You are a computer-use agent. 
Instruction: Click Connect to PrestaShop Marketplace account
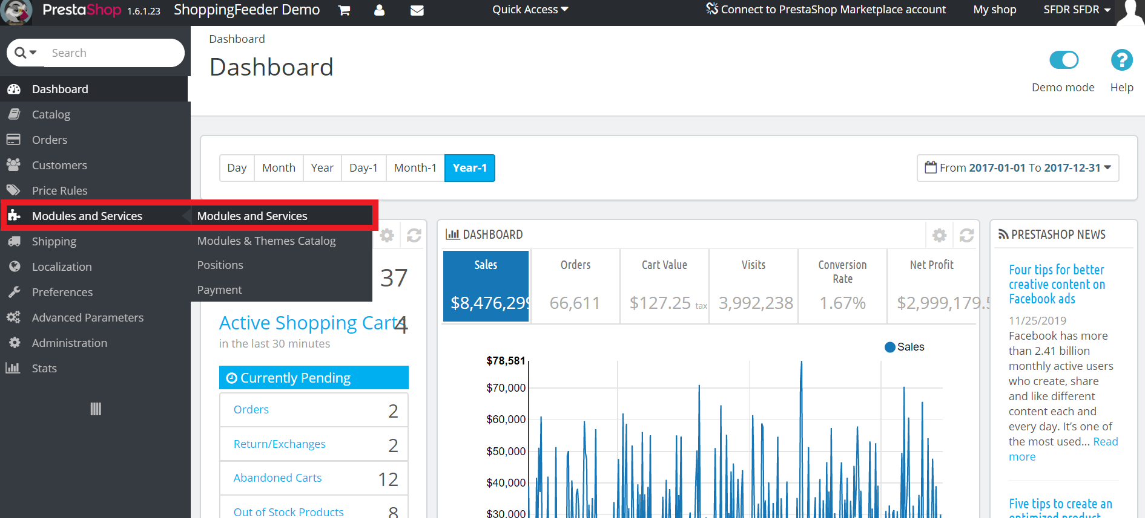coord(826,10)
